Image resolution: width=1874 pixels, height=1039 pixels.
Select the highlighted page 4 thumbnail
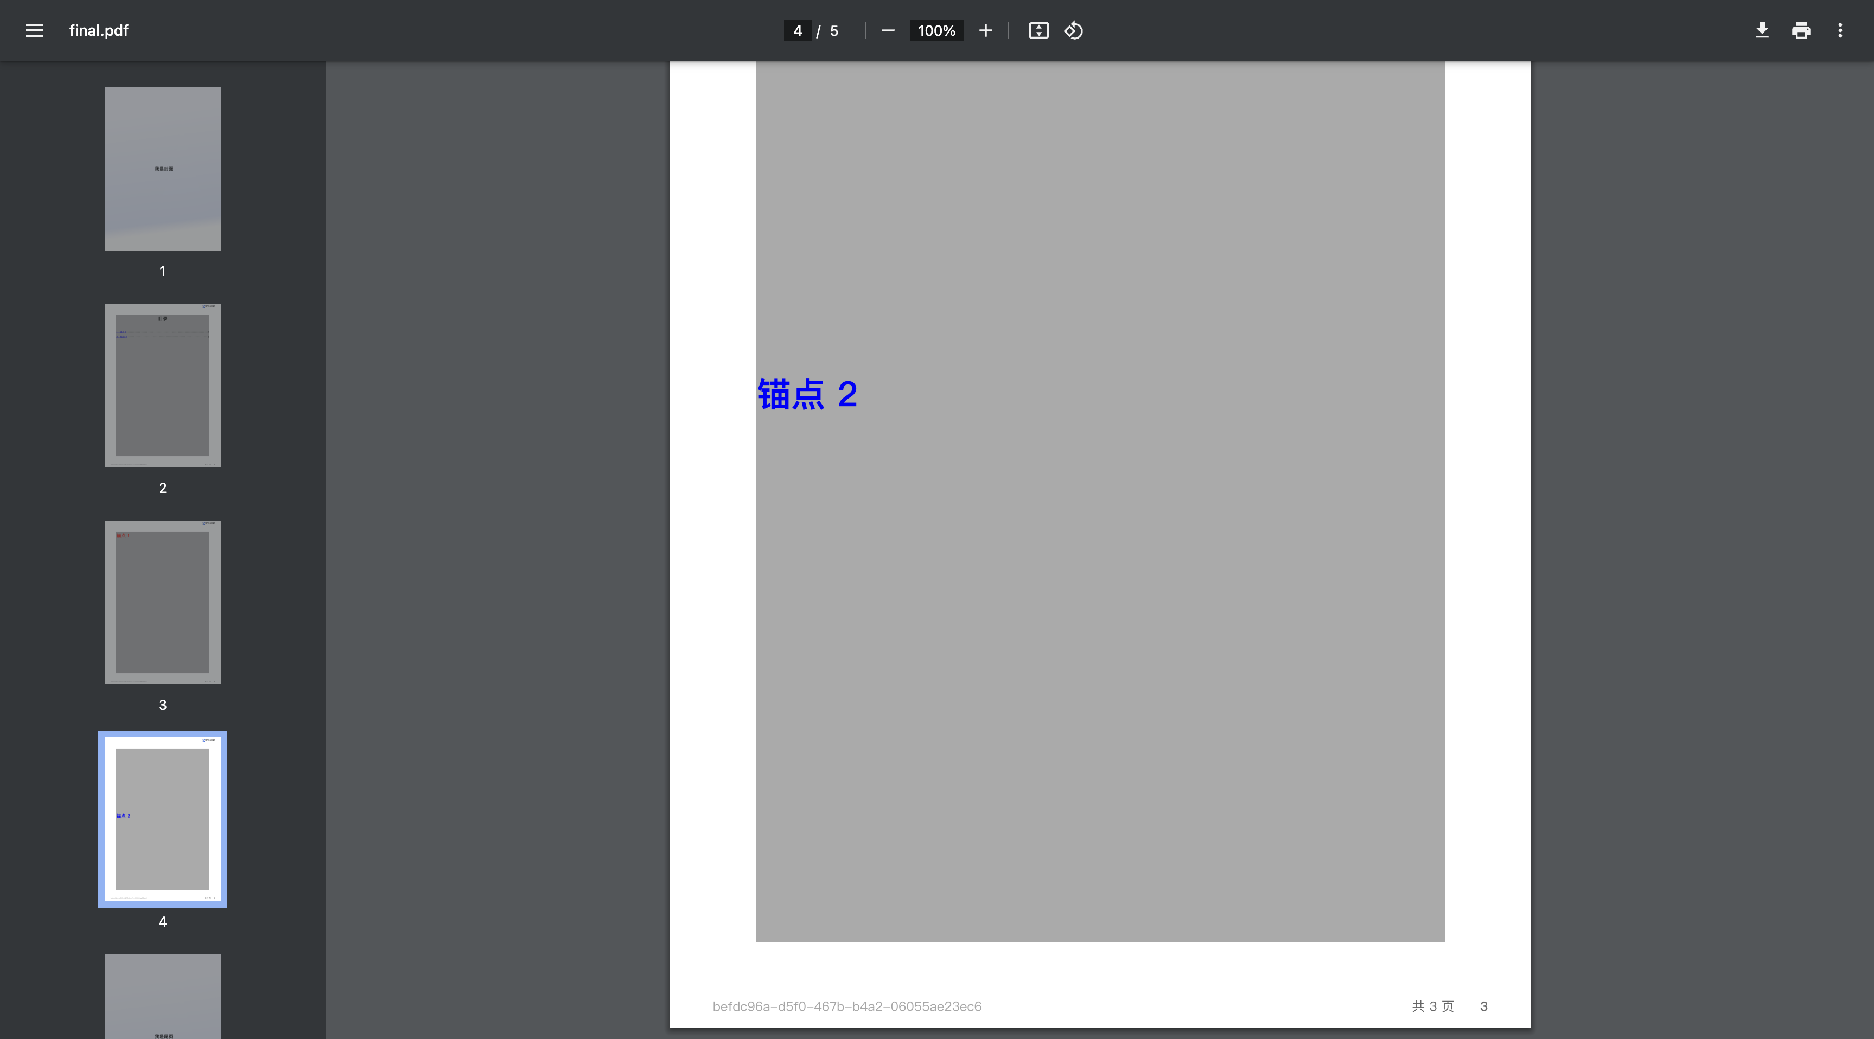click(x=162, y=819)
